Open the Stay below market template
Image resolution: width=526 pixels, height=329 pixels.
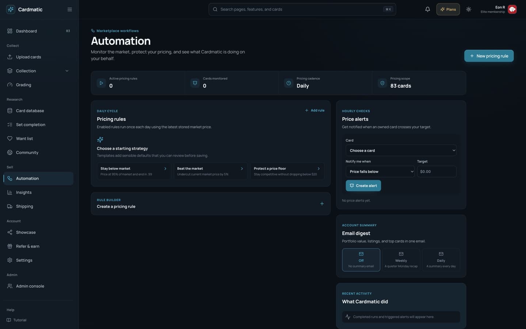(134, 171)
